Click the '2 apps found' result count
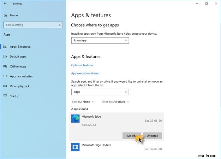221x159 pixels. 80,109
